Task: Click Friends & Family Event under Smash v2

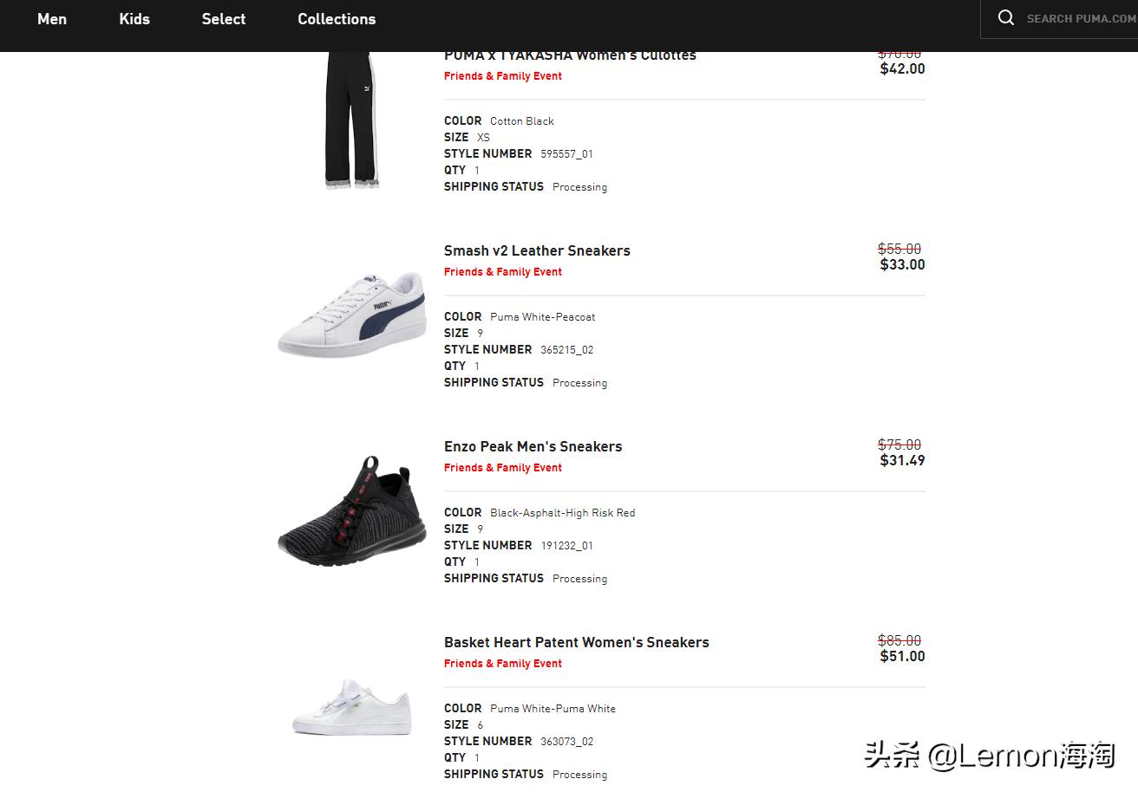Action: pyautogui.click(x=503, y=272)
